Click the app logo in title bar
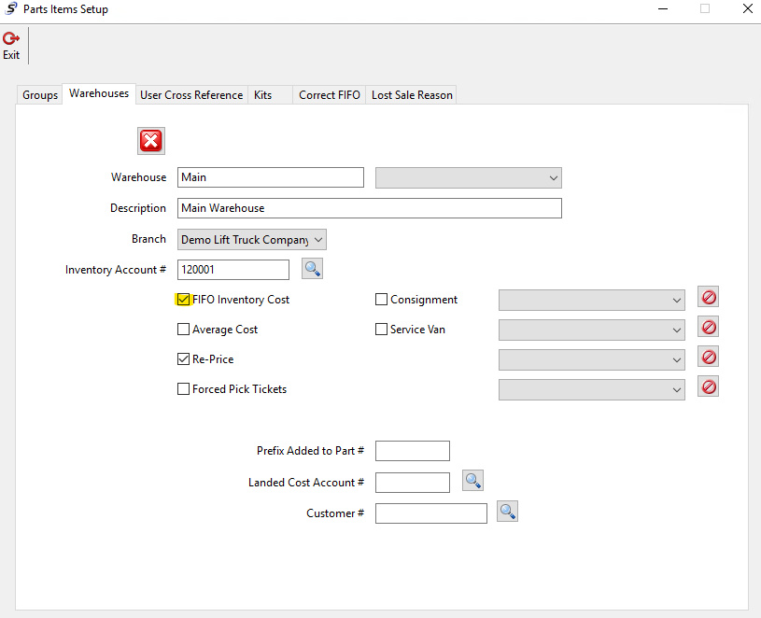Screen dimensions: 761x618 point(11,8)
